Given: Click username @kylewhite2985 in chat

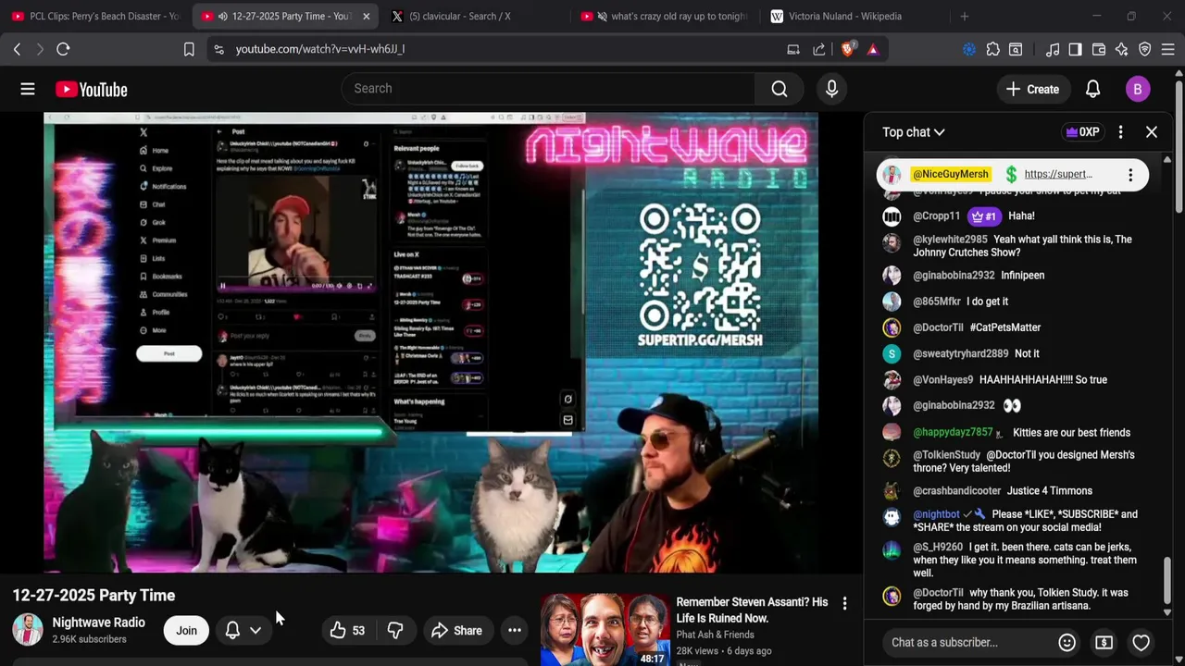Looking at the screenshot, I should [x=950, y=240].
